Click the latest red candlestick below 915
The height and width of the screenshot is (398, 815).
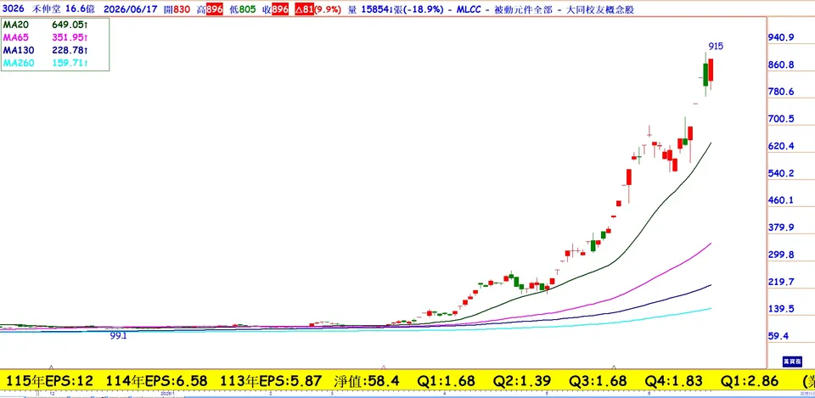coord(711,70)
